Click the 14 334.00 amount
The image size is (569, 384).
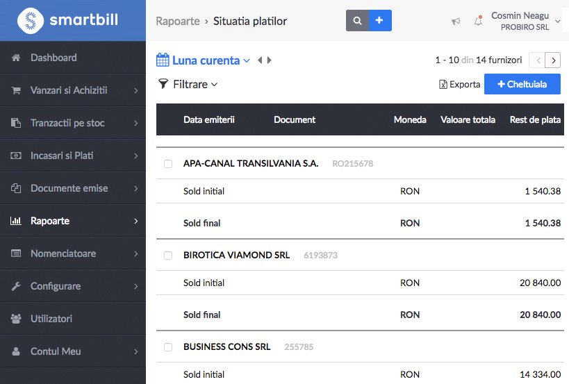(541, 374)
